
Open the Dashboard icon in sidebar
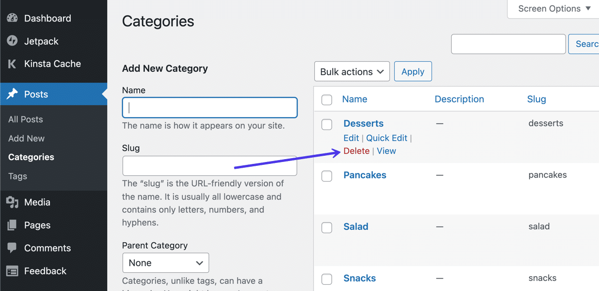click(x=11, y=18)
